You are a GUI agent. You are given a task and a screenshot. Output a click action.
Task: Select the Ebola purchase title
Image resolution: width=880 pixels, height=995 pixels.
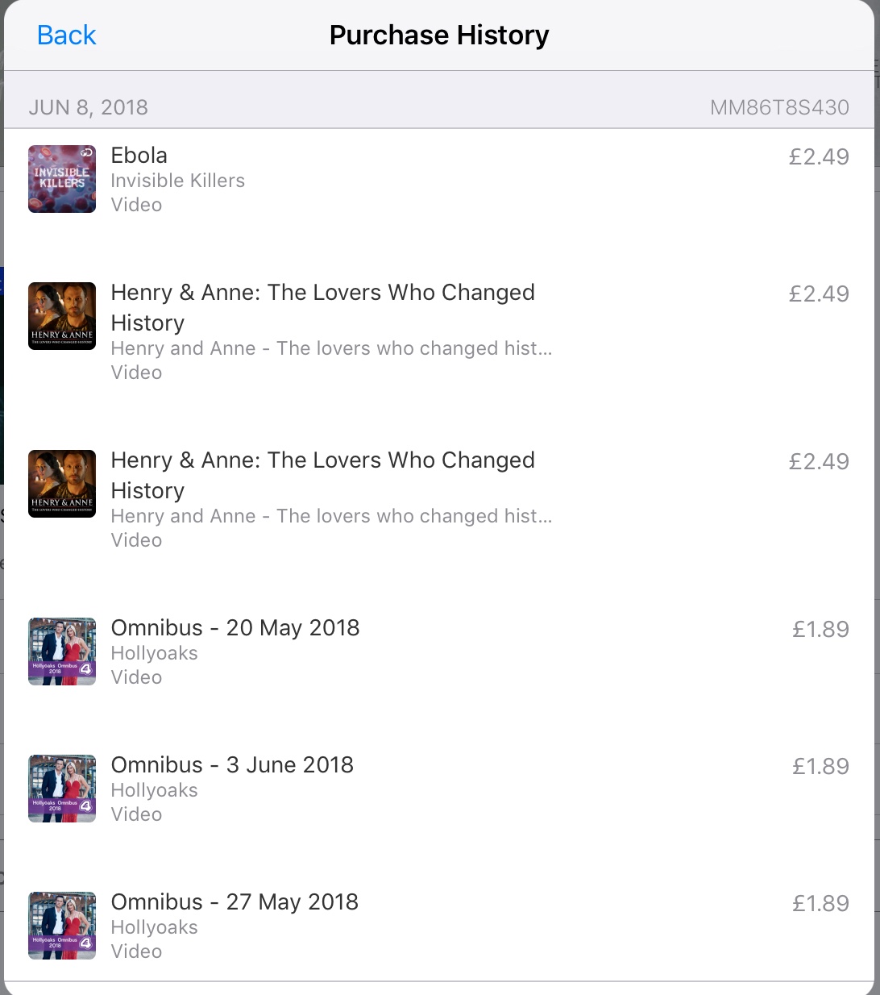click(x=139, y=156)
